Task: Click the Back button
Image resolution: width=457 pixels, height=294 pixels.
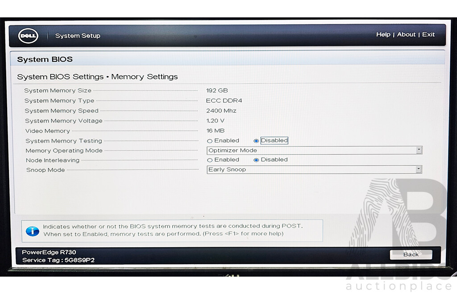Action: click(x=411, y=254)
